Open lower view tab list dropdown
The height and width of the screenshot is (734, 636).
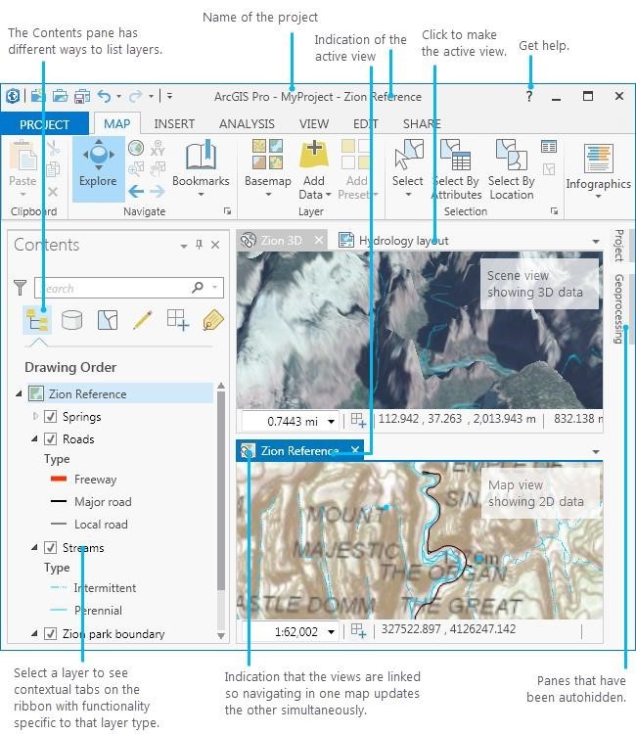pos(596,452)
